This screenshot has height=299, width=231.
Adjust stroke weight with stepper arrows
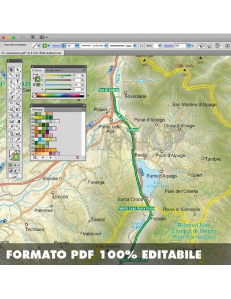pos(64,46)
